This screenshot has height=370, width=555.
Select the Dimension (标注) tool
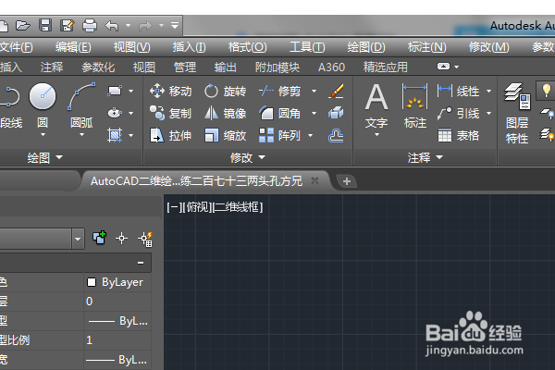(414, 105)
